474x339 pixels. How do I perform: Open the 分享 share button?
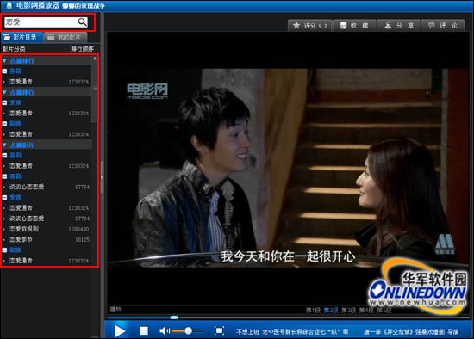pyautogui.click(x=399, y=26)
